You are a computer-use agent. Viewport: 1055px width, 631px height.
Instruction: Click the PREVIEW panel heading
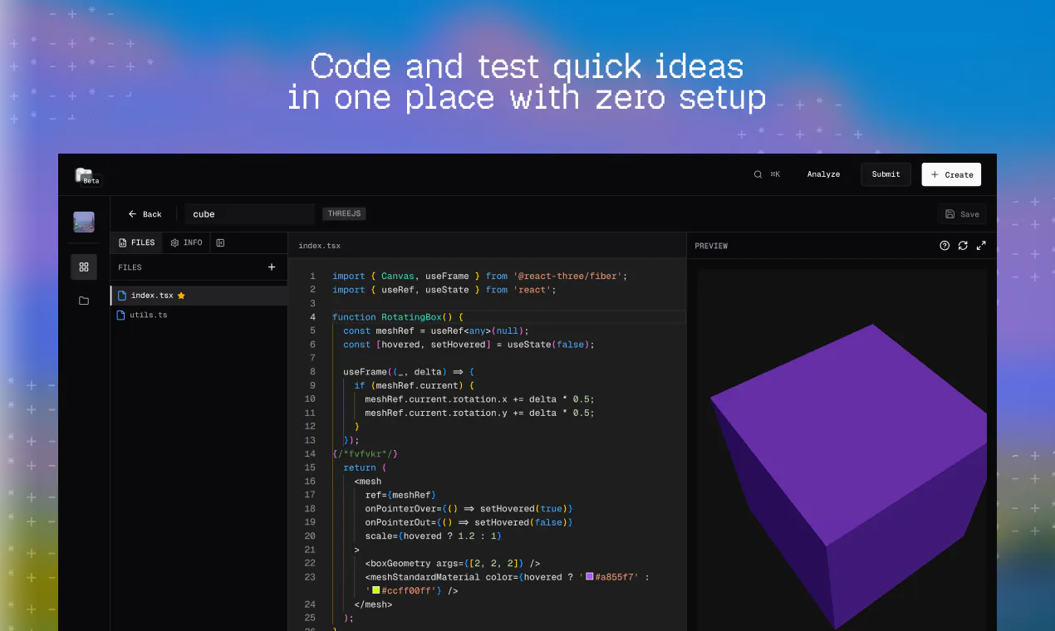pyautogui.click(x=711, y=246)
